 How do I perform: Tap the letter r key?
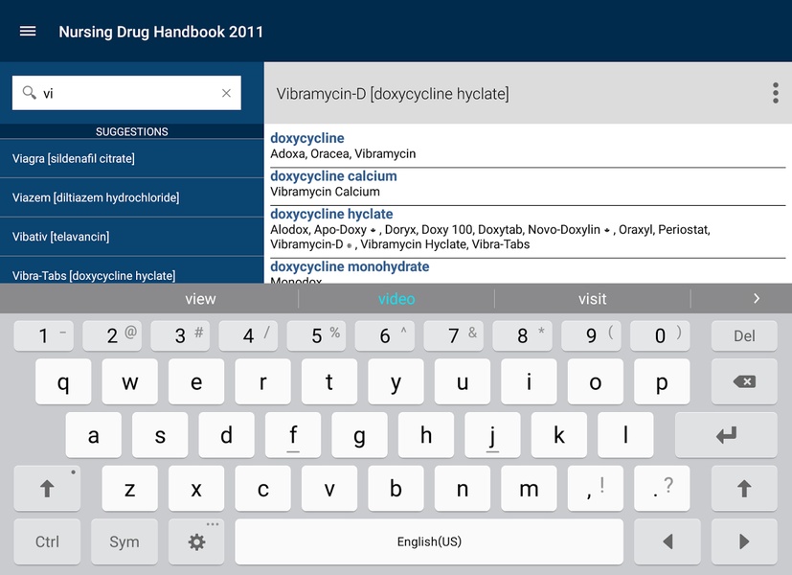click(262, 381)
